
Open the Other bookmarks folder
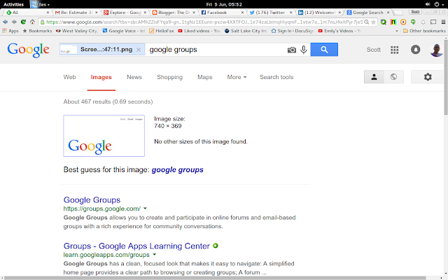pyautogui.click(x=424, y=31)
